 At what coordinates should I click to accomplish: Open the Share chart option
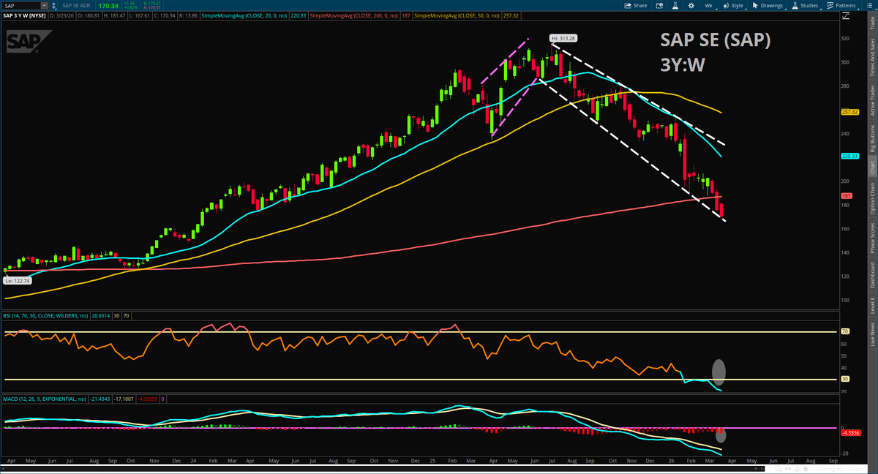click(x=635, y=5)
